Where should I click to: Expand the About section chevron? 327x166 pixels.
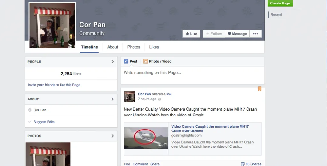point(112,99)
